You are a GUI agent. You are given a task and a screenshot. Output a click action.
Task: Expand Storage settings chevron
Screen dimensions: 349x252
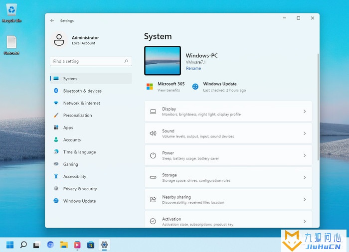(x=305, y=177)
